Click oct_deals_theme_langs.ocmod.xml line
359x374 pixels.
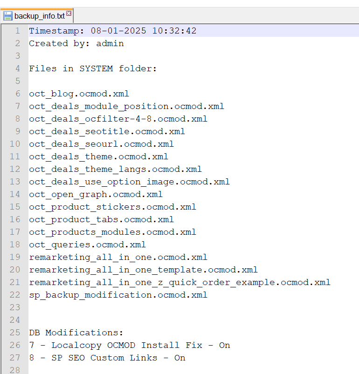[115, 170]
